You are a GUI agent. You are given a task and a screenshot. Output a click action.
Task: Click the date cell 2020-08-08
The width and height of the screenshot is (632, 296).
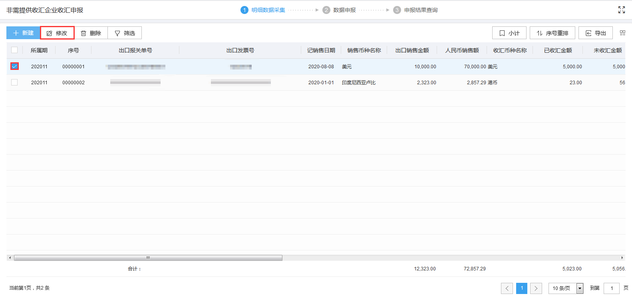click(321, 67)
